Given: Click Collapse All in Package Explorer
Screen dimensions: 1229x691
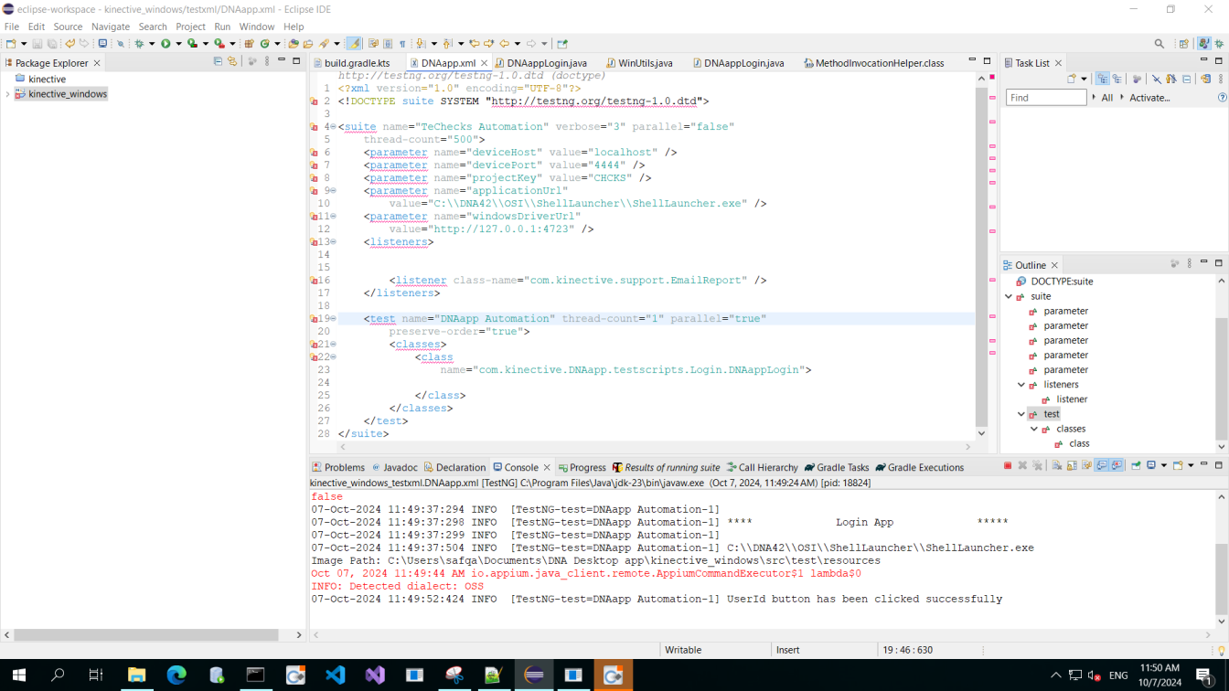Looking at the screenshot, I should (218, 62).
